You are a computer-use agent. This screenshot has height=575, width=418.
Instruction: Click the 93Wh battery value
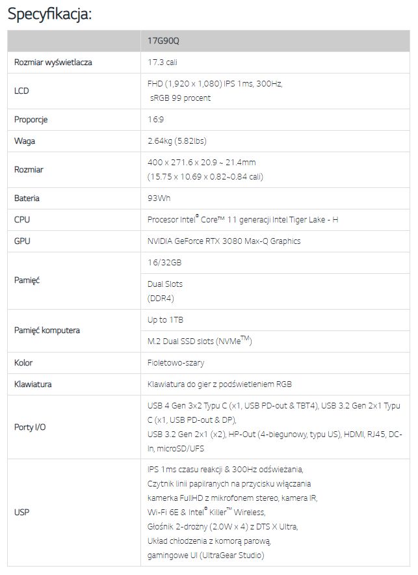159,198
